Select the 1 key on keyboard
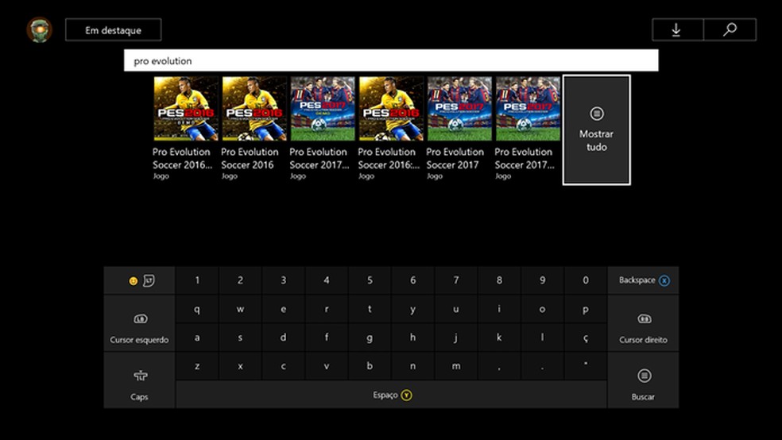The height and width of the screenshot is (440, 782). [197, 280]
